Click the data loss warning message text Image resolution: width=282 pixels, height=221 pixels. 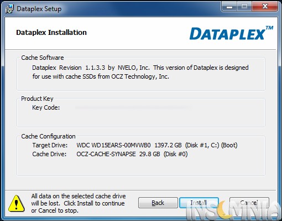coord(79,203)
